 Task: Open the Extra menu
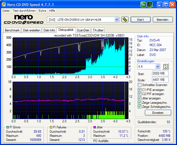point(42,11)
